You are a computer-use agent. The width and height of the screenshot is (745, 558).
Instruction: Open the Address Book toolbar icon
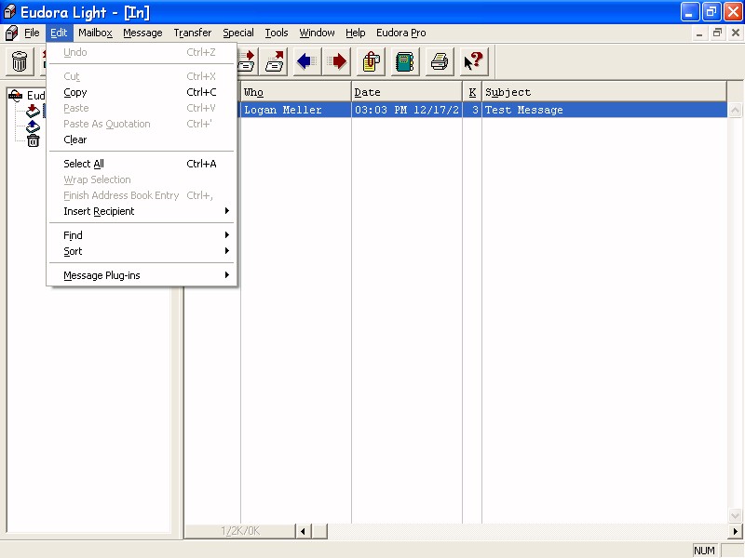click(x=405, y=61)
